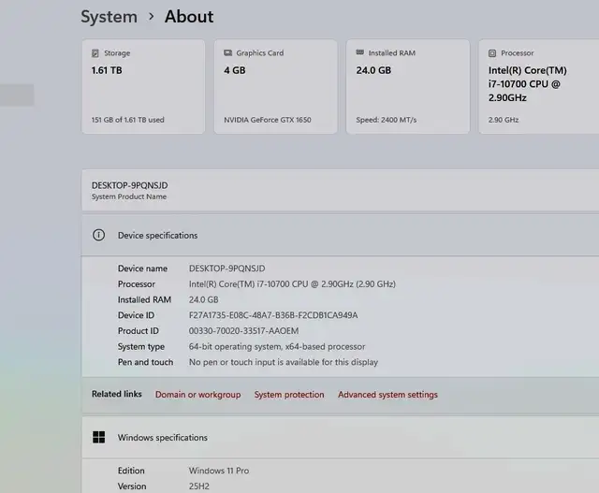The height and width of the screenshot is (493, 599).
Task: Click the Device specifications info icon
Action: click(98, 235)
